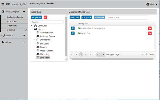Click the ERP Users group icon

tap(38, 43)
